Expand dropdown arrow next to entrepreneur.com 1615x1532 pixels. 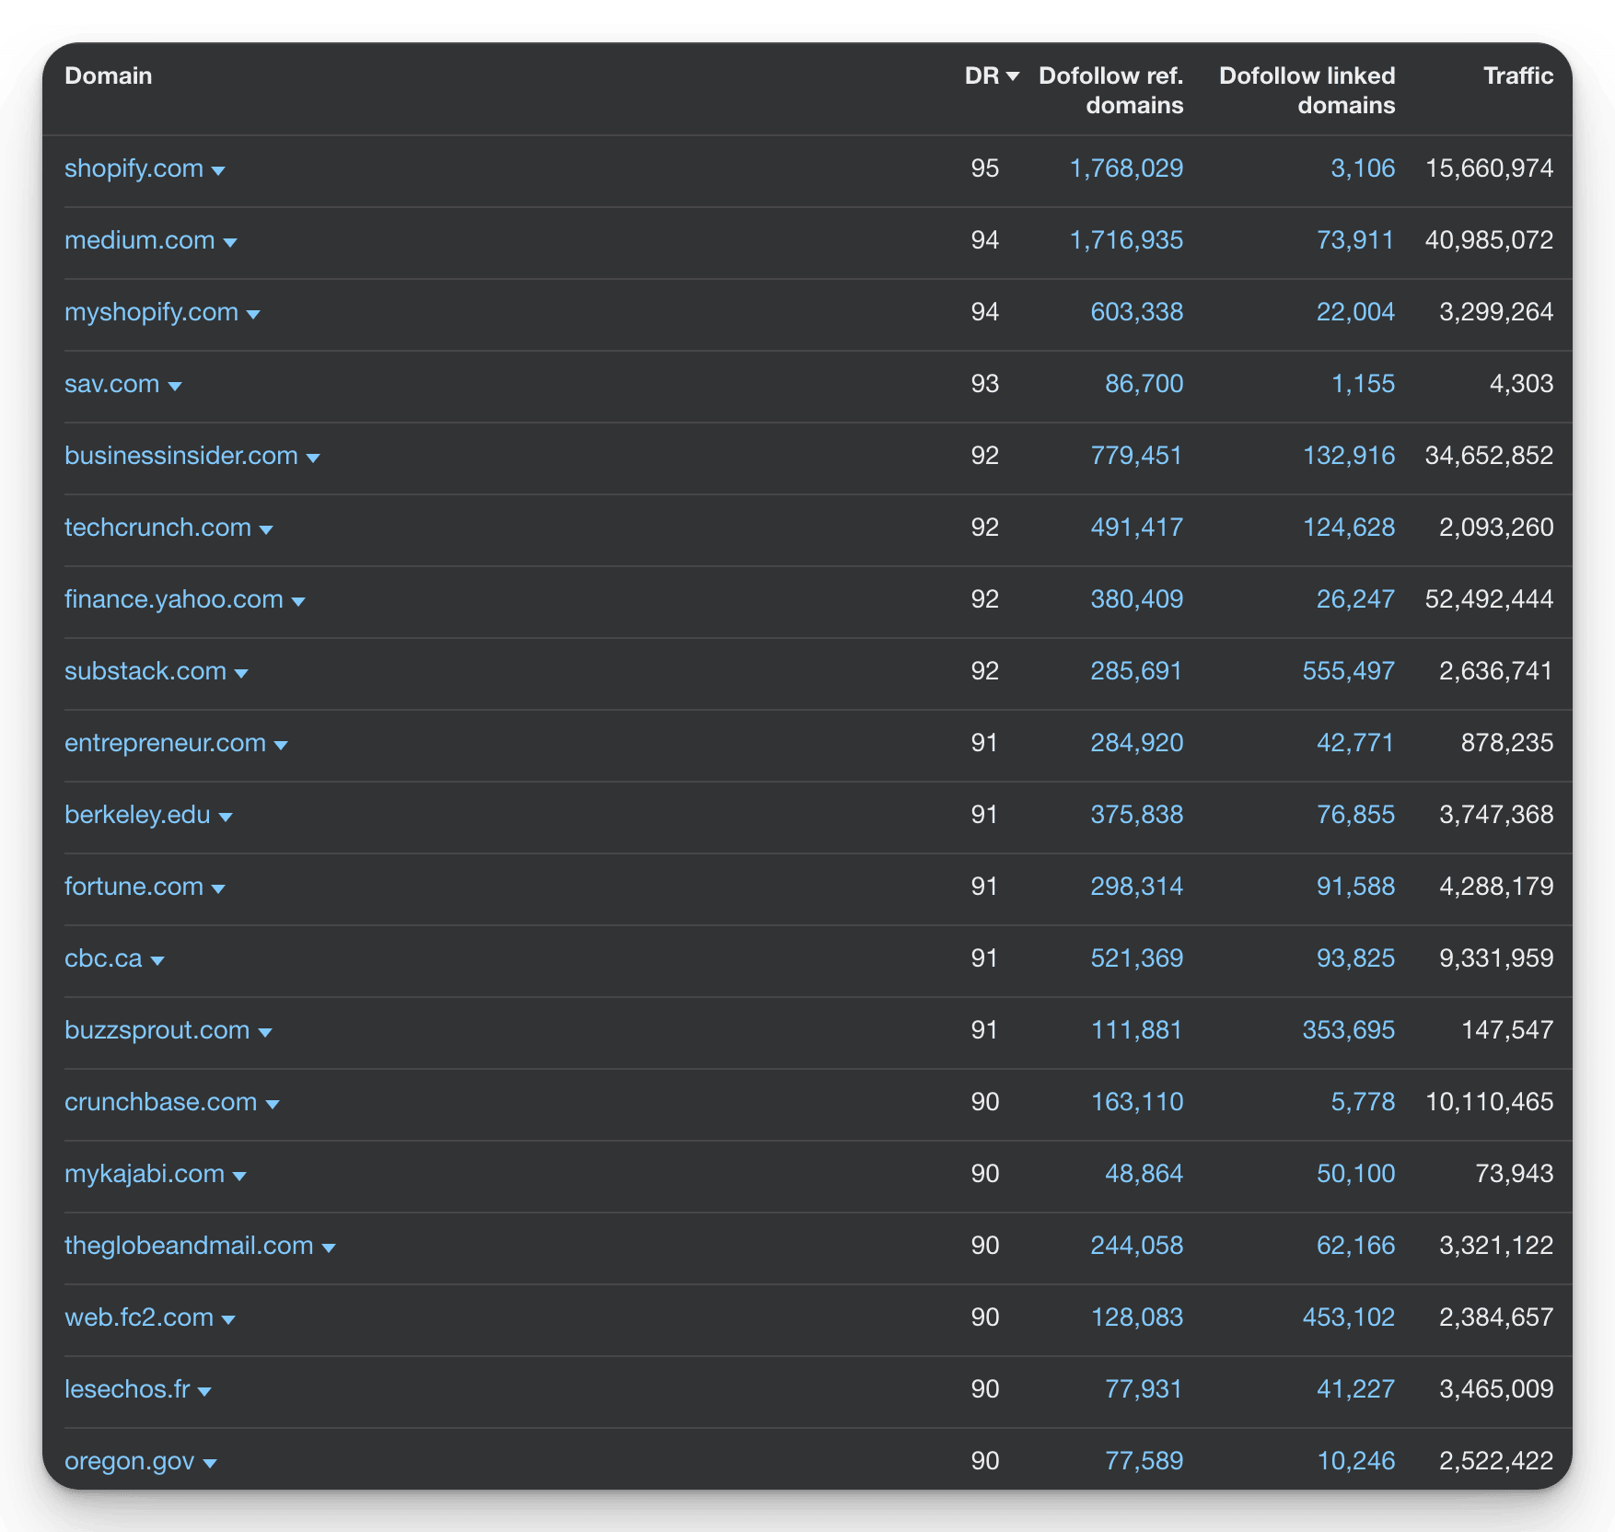coord(281,746)
